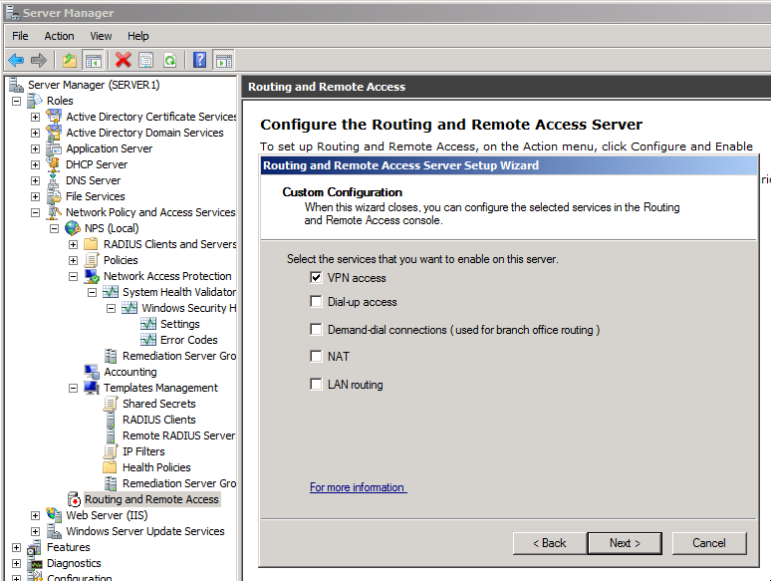
Task: Click the Next button in wizard
Action: 624,543
